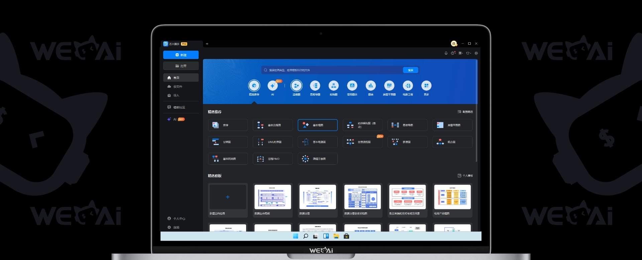The width and height of the screenshot is (642, 260).
Task: Open the 数据治理总体架构图 template thumbnail
Action: (362, 197)
